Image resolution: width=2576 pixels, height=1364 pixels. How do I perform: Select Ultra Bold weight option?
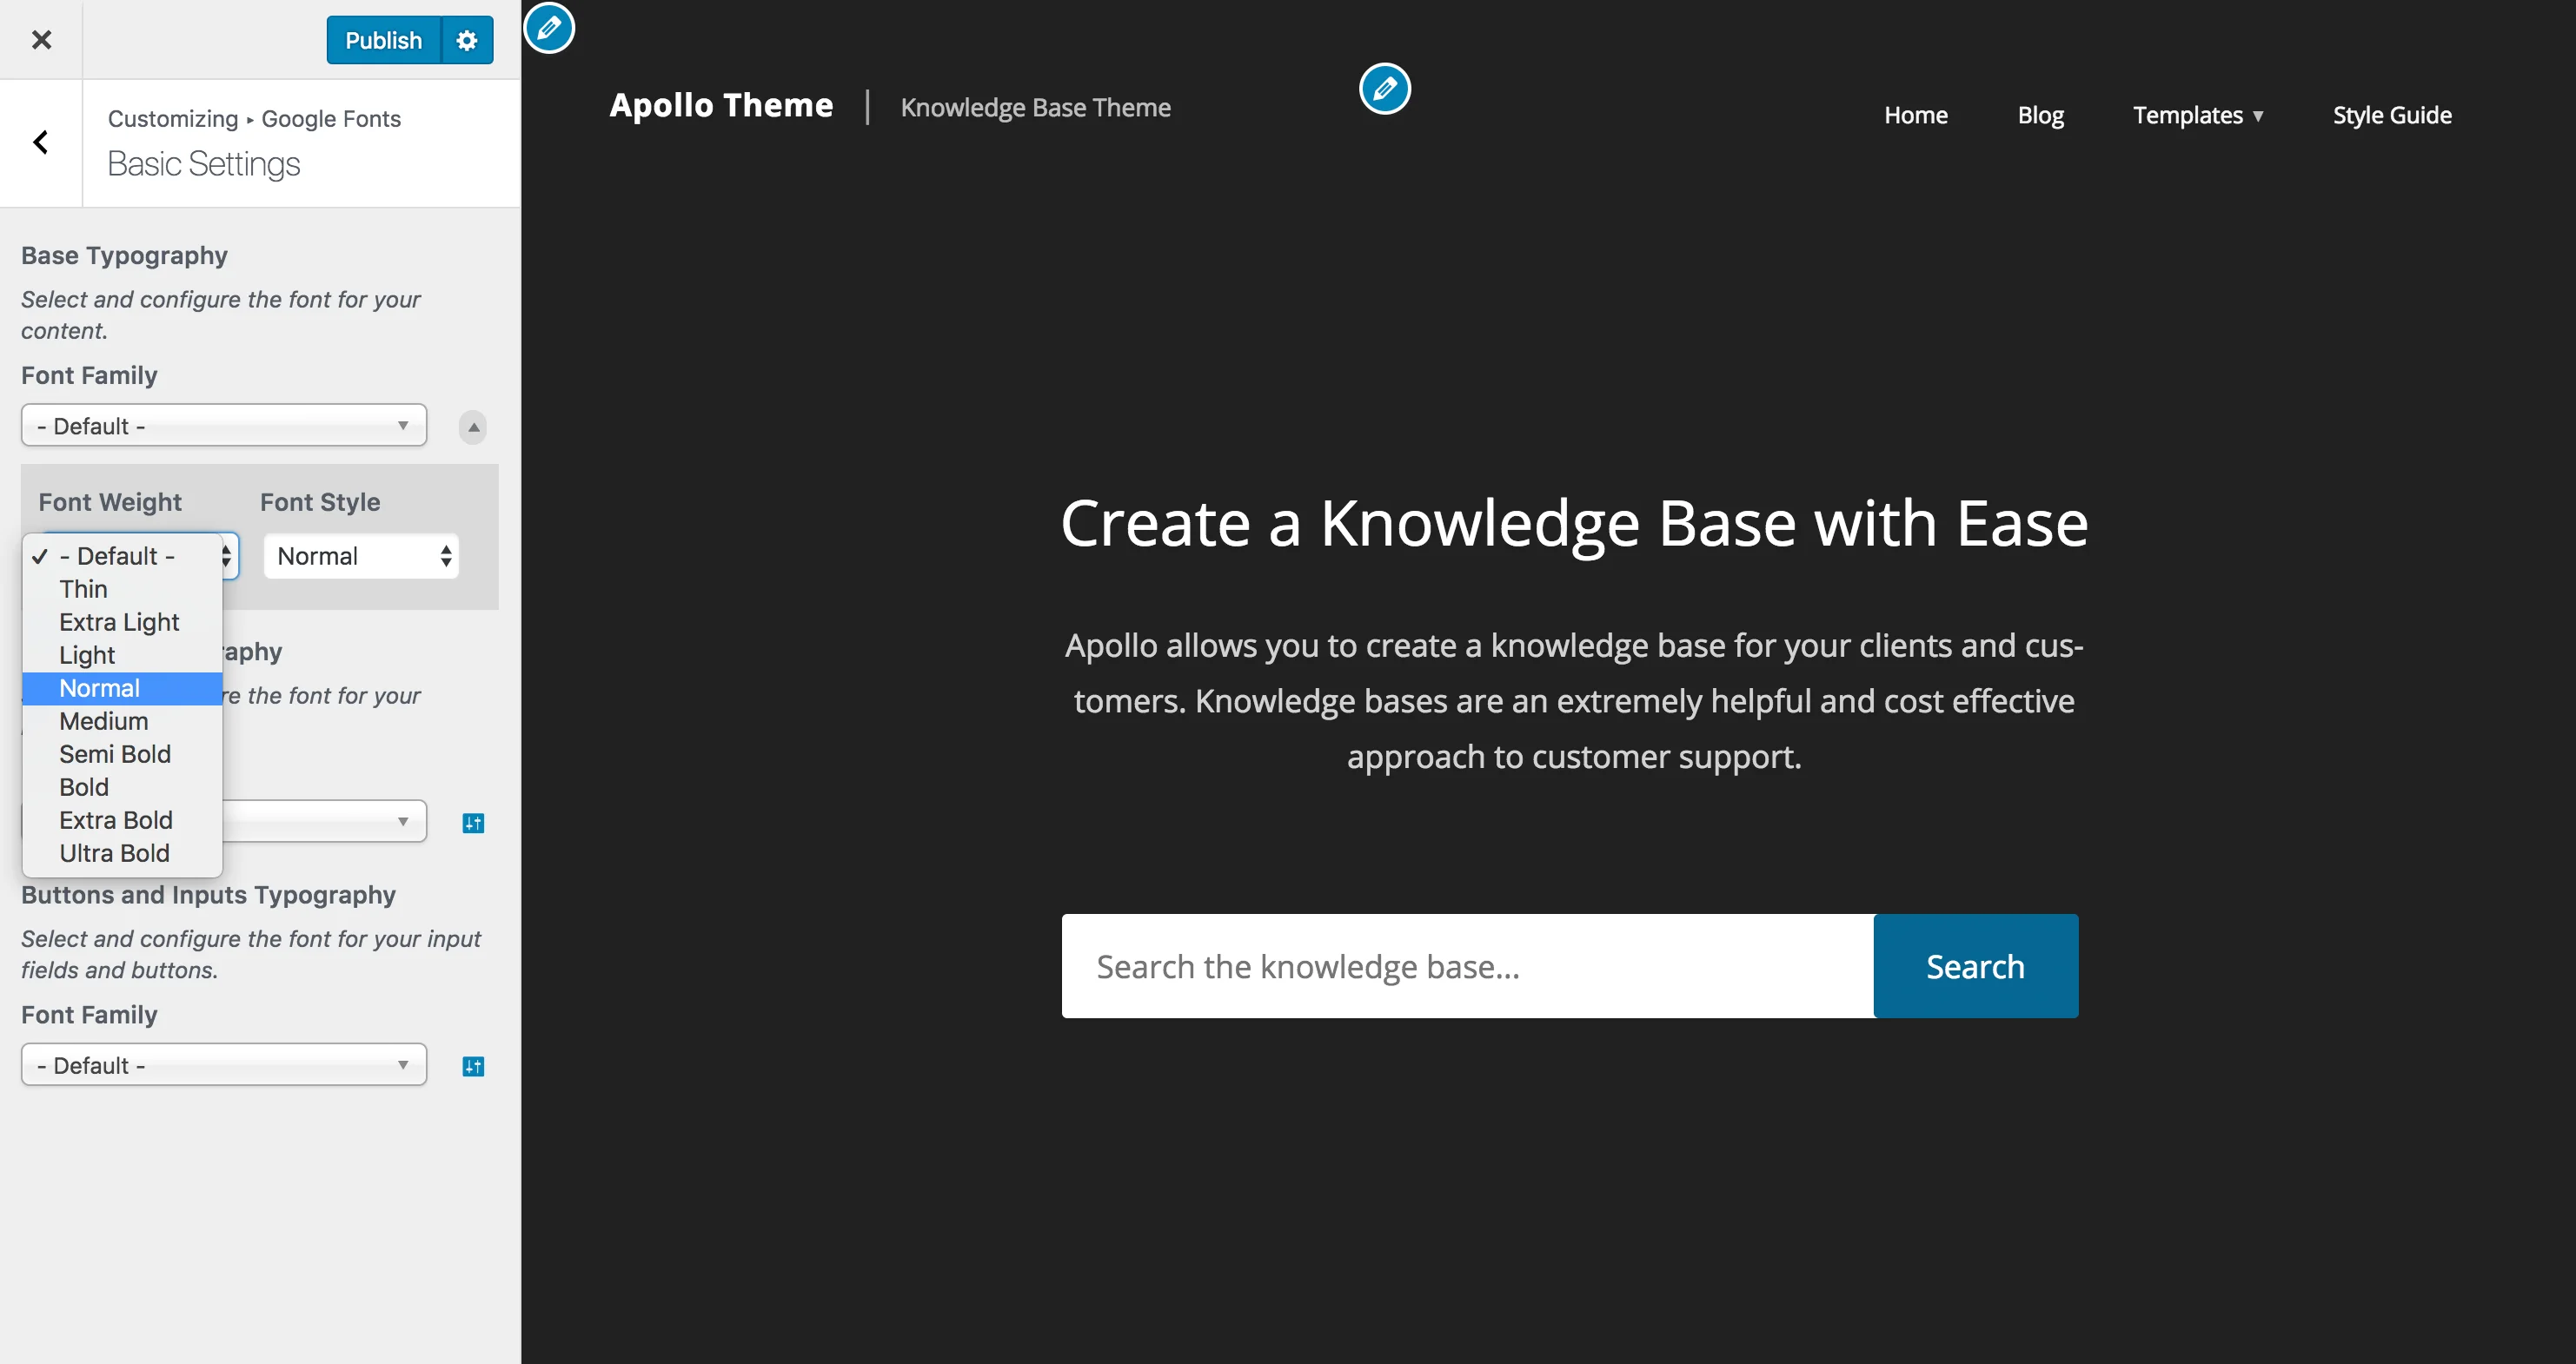coord(114,853)
